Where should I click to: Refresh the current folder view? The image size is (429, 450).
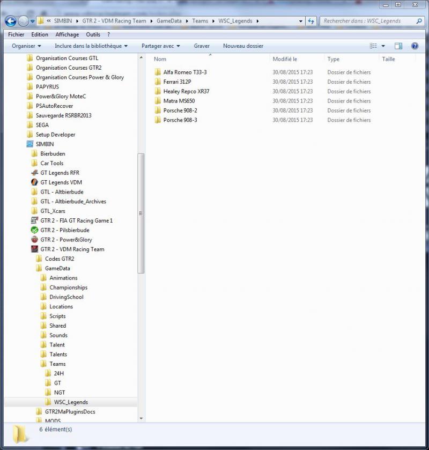311,21
